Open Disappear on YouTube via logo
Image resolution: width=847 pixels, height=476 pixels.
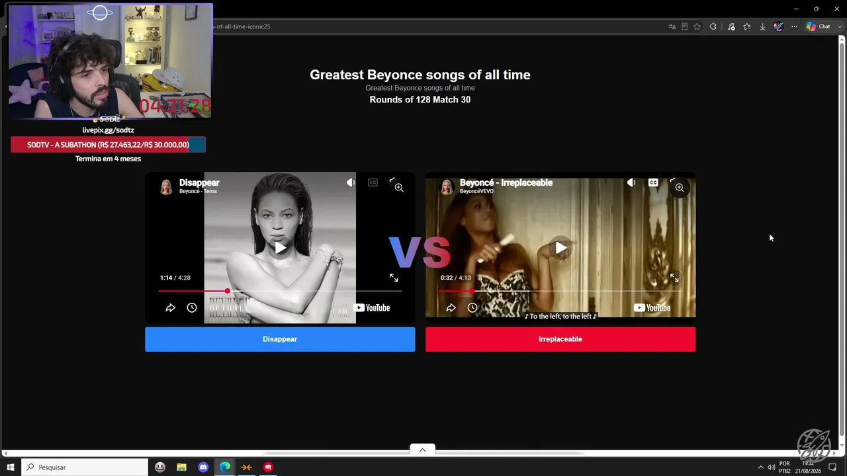coord(371,307)
